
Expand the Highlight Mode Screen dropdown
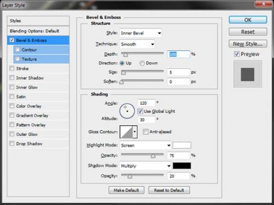pyautogui.click(x=145, y=145)
